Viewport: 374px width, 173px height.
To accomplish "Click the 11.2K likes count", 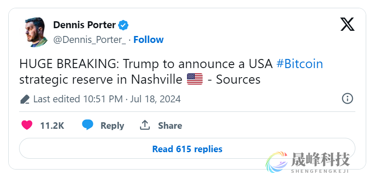I will point(52,126).
